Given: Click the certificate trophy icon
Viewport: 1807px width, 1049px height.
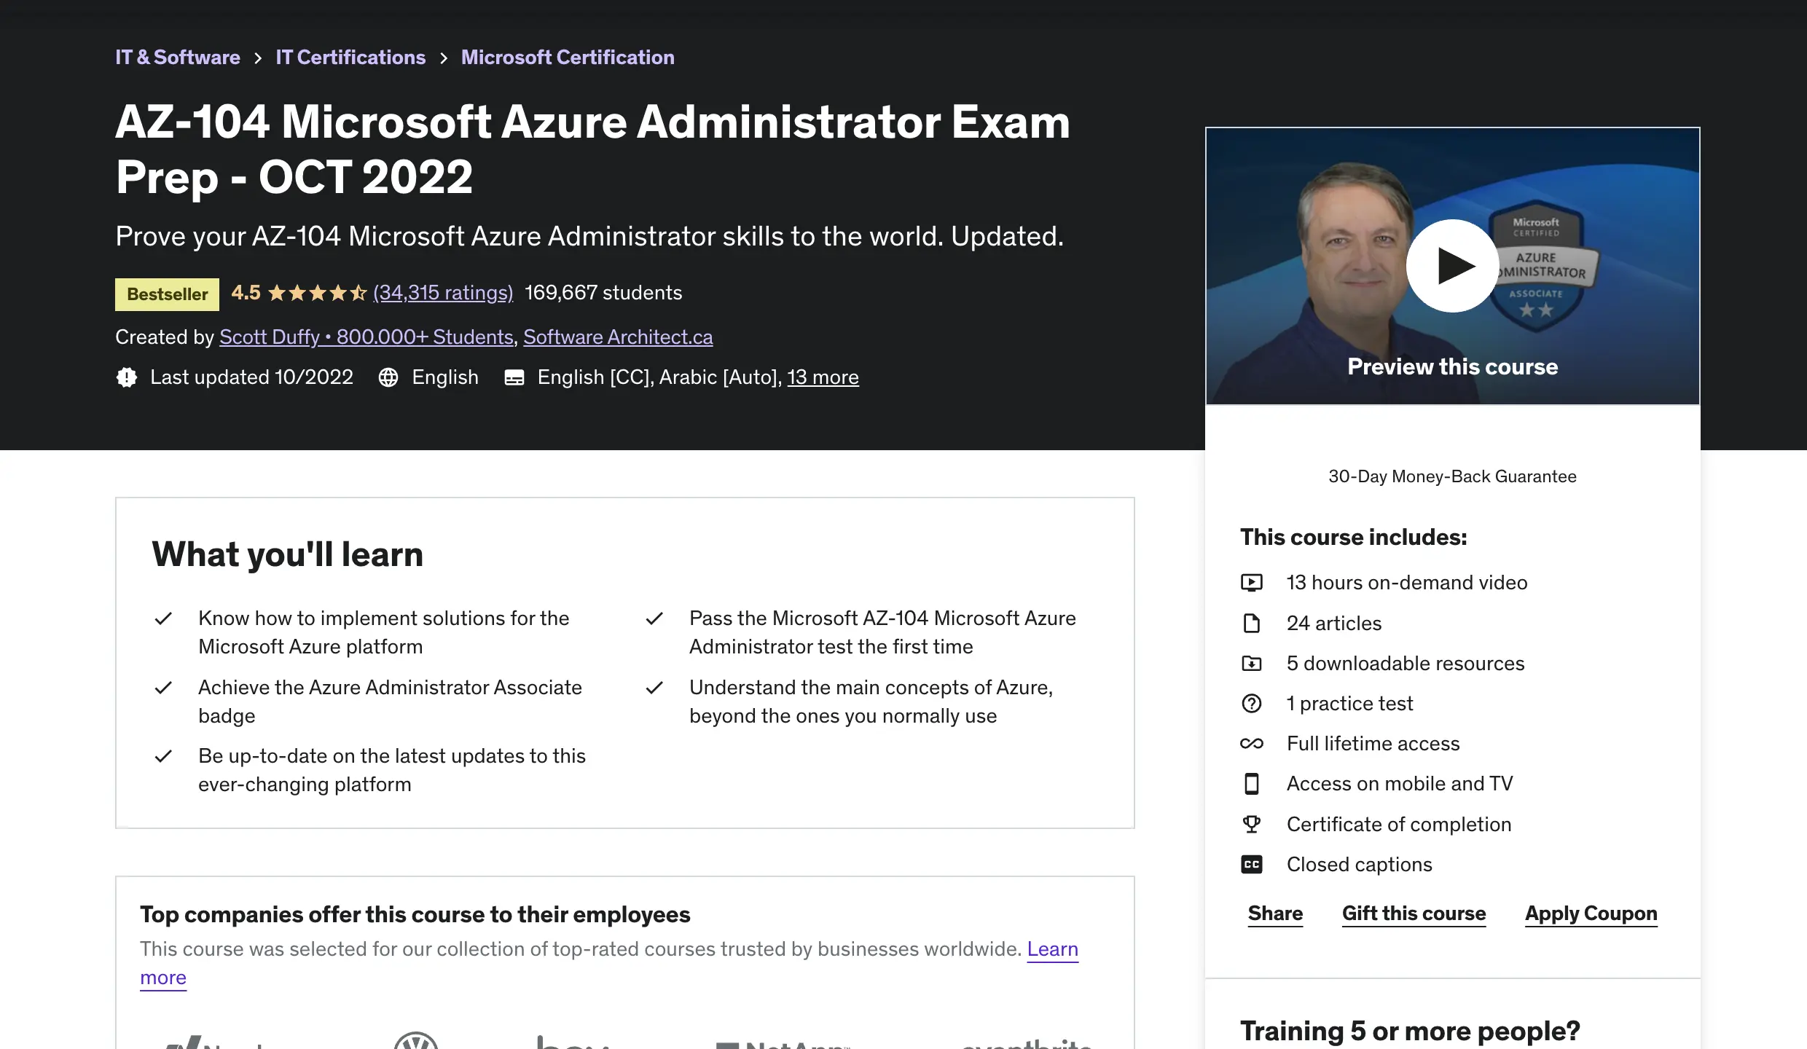Looking at the screenshot, I should pos(1251,825).
